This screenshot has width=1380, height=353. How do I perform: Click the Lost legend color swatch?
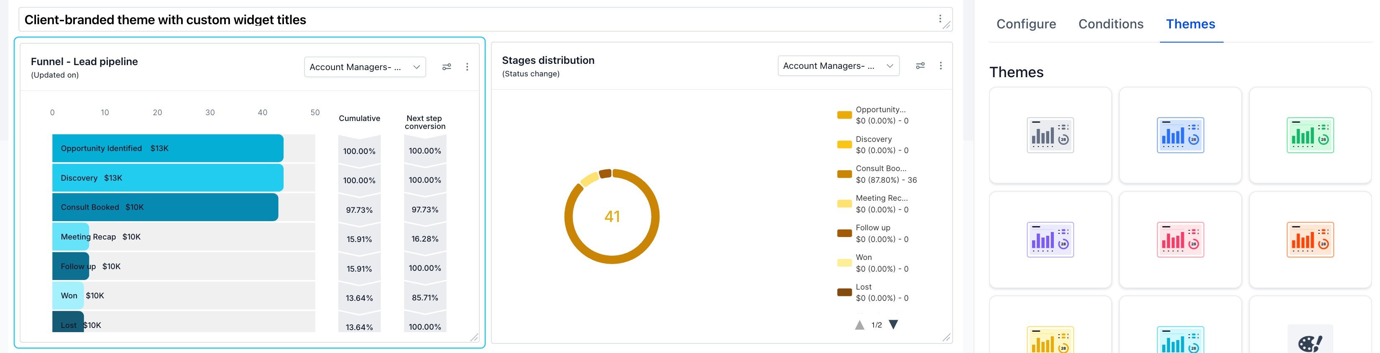point(844,292)
